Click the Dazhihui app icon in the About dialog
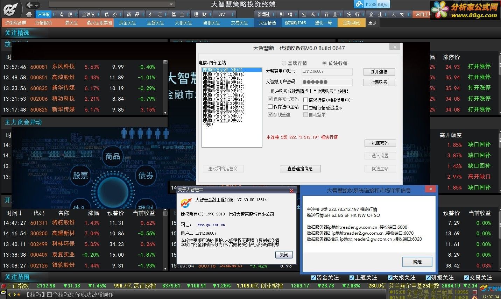Screen dimensions: 501x299 click(186, 203)
